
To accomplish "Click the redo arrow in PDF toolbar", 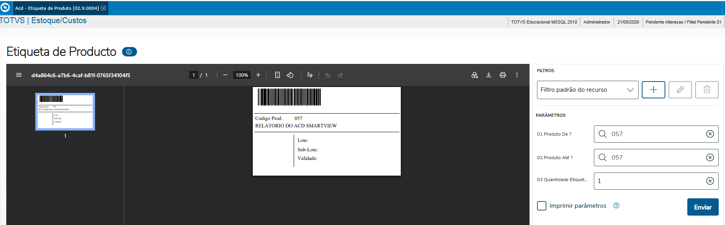I will 340,75.
